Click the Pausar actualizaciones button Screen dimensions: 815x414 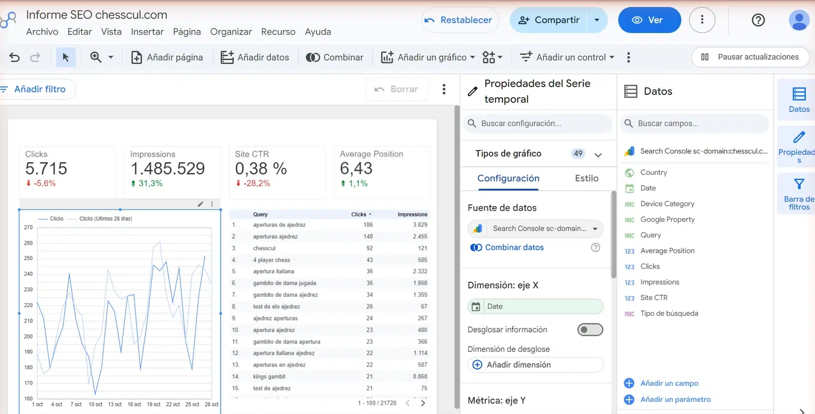click(750, 57)
